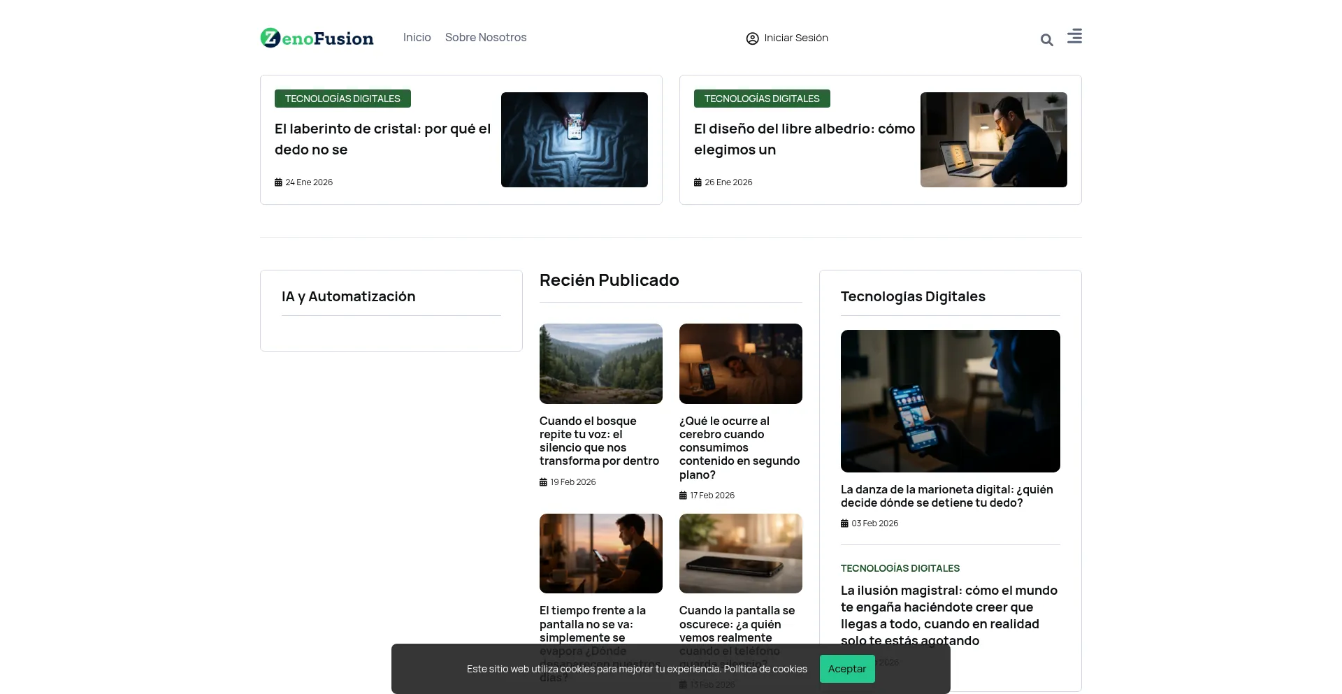Open ¿Qué le ocurre al cerebro article
Screen dimensions: 1342x694
point(739,448)
